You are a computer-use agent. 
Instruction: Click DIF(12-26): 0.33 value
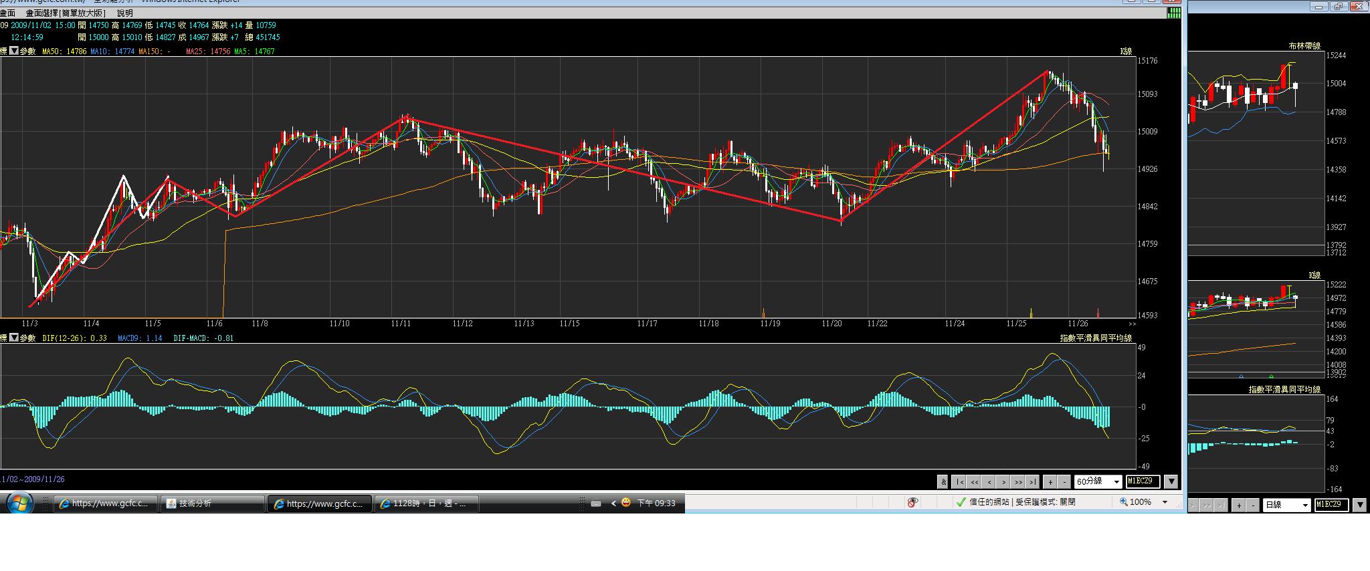coord(74,338)
